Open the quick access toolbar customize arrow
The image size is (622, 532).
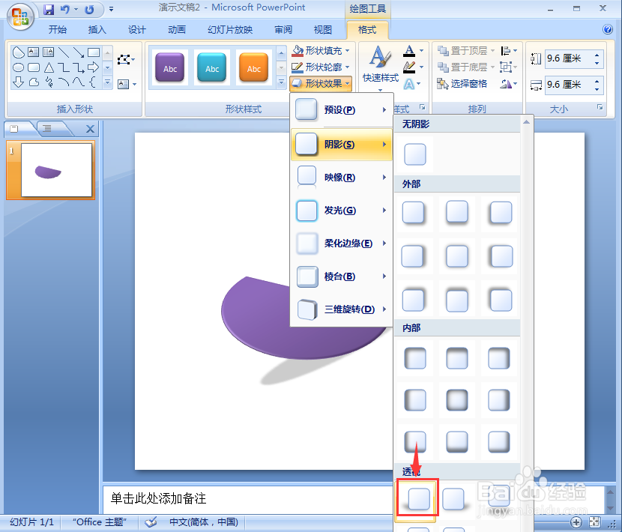click(x=111, y=9)
